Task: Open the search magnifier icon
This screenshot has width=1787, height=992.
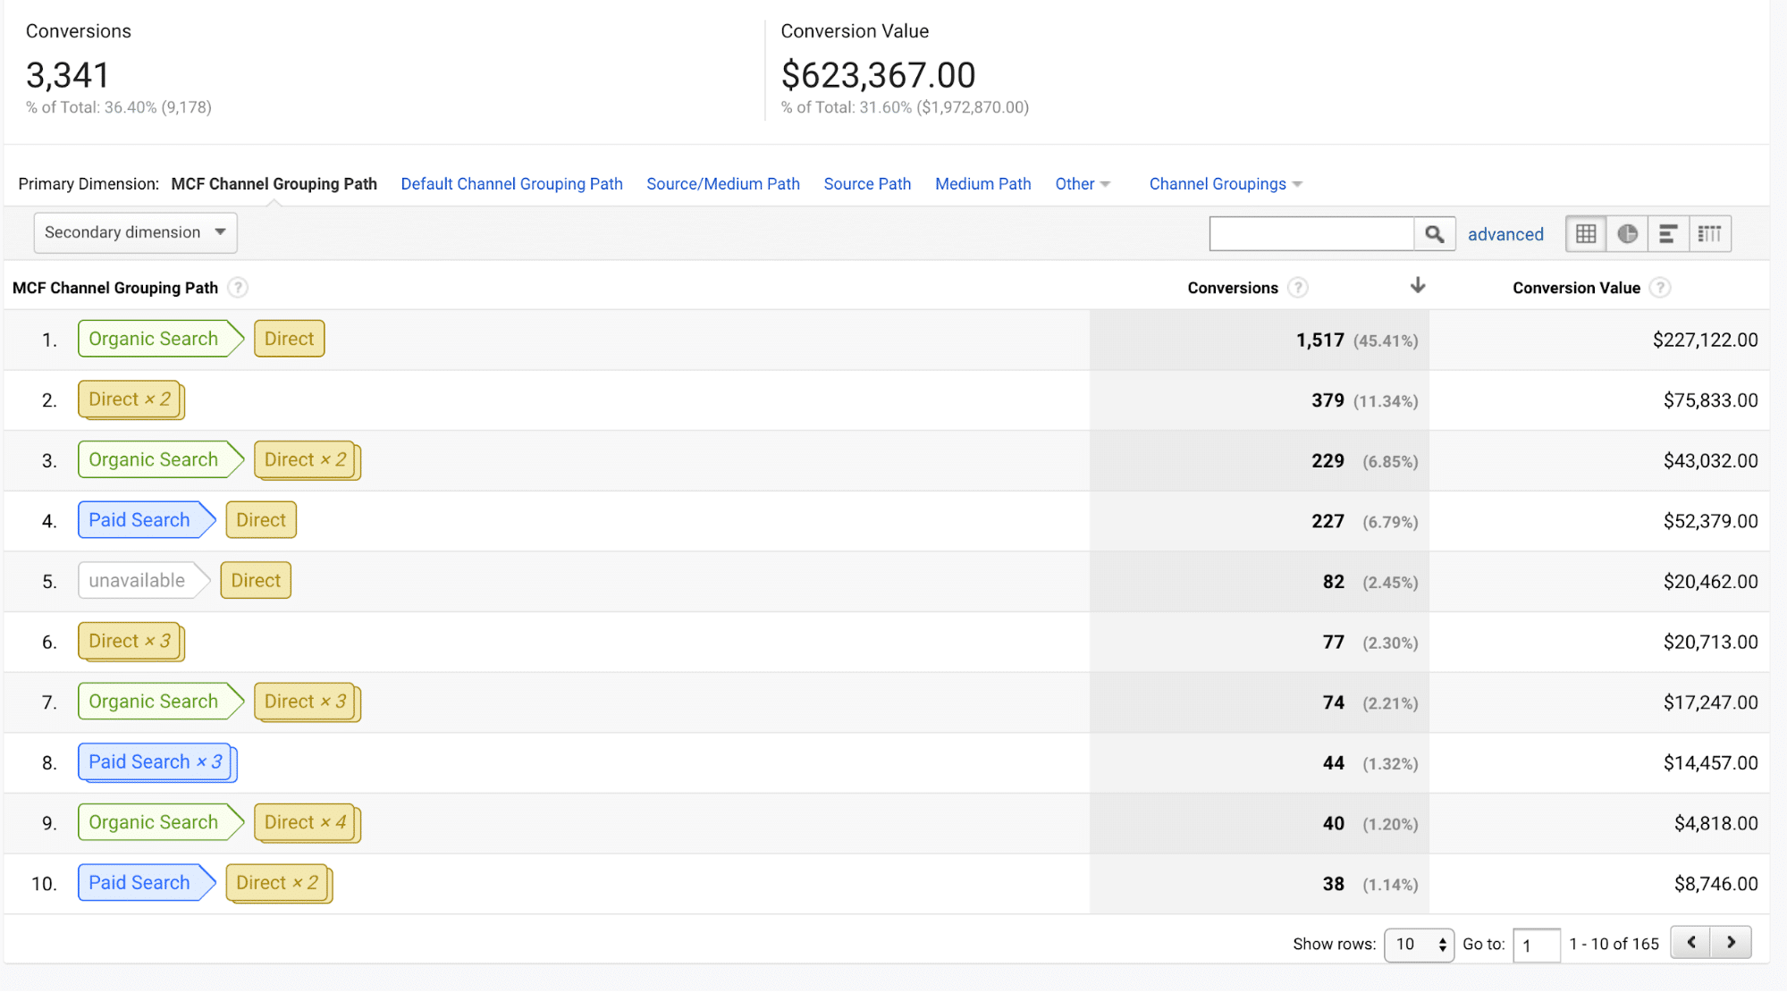Action: click(x=1434, y=233)
